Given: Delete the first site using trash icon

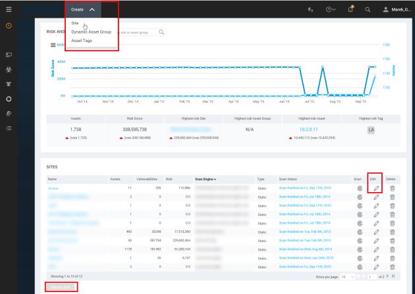Looking at the screenshot, I should (x=393, y=188).
